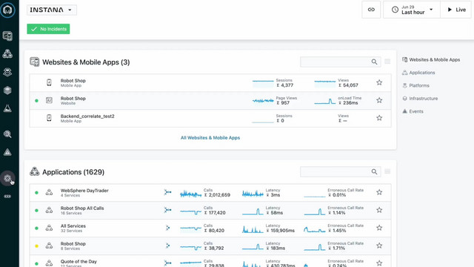Click Calls value 2,012,659
The height and width of the screenshot is (267, 474).
click(219, 195)
